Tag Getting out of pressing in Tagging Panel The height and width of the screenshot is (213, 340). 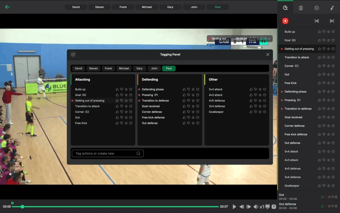89,101
